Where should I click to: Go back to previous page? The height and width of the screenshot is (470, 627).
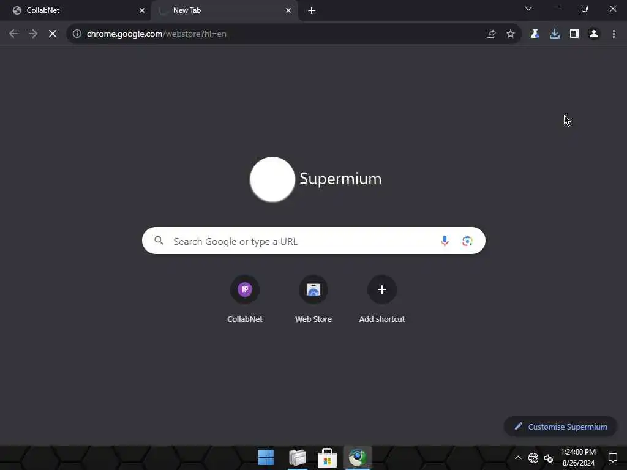(x=13, y=34)
